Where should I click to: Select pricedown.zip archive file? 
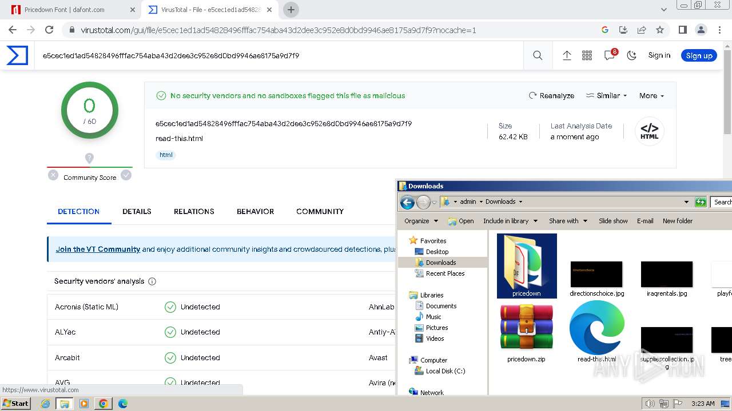(526, 332)
